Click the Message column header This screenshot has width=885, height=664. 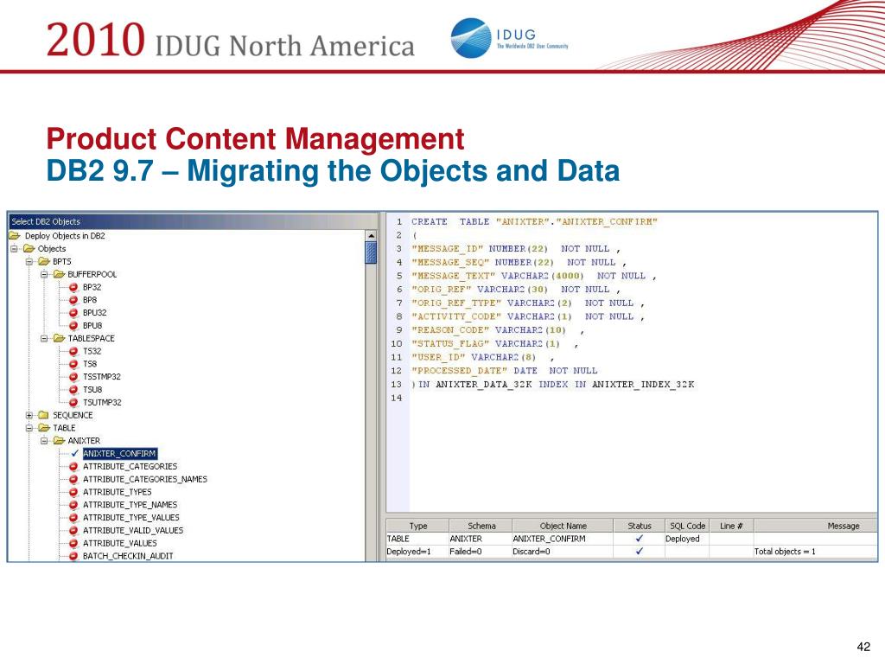tap(816, 526)
